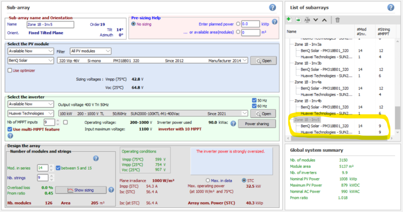Viewport: 403px width, 212px height.
Task: Enable the Use optimizer checkbox
Action: (10, 70)
